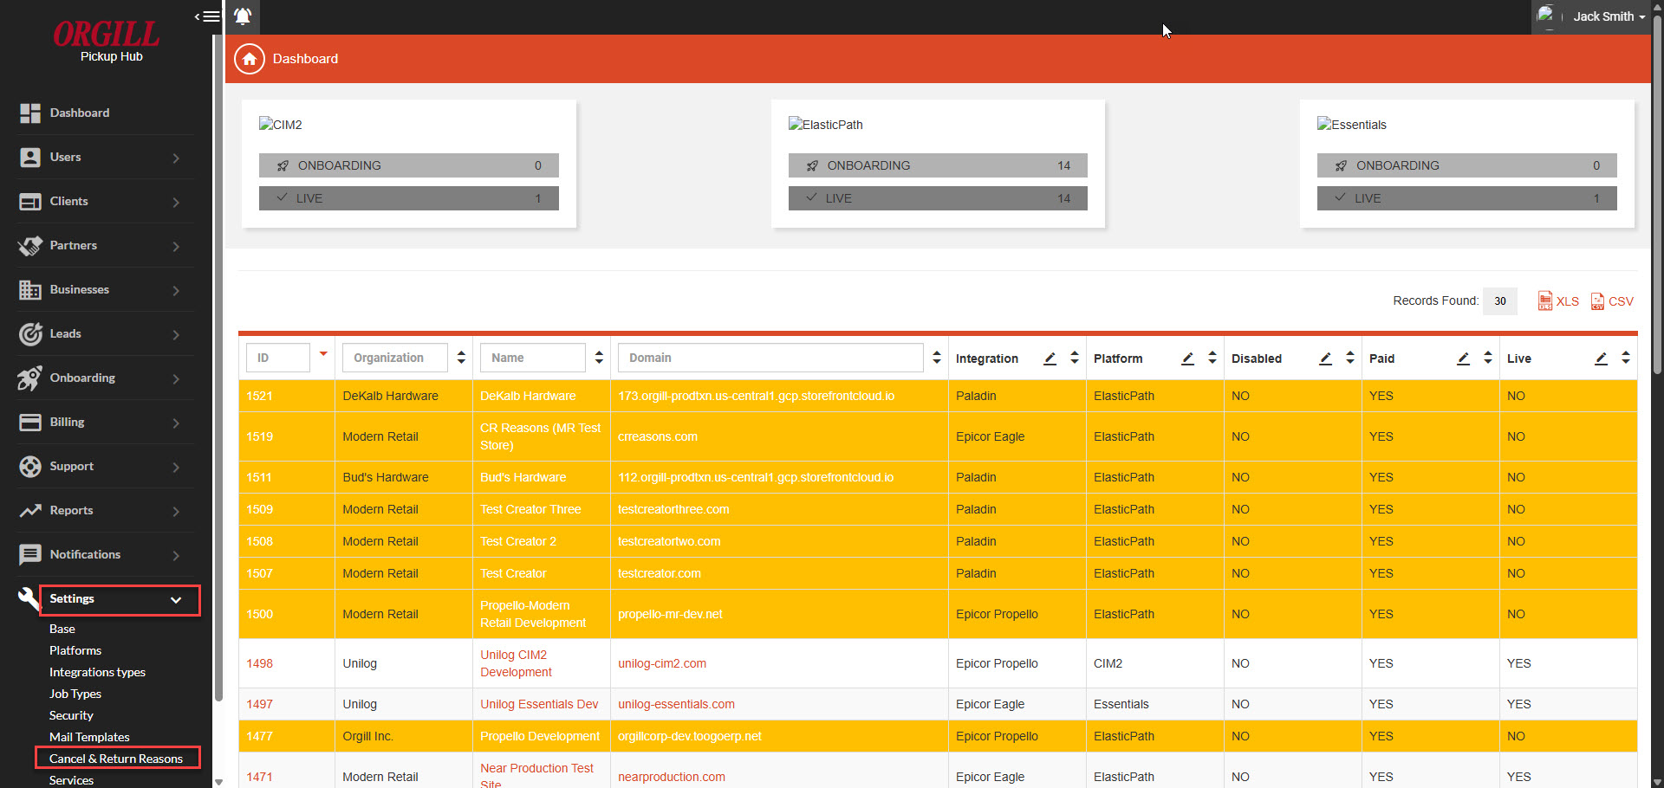The height and width of the screenshot is (788, 1664).
Task: Click the Users icon in sidebar
Action: [30, 158]
